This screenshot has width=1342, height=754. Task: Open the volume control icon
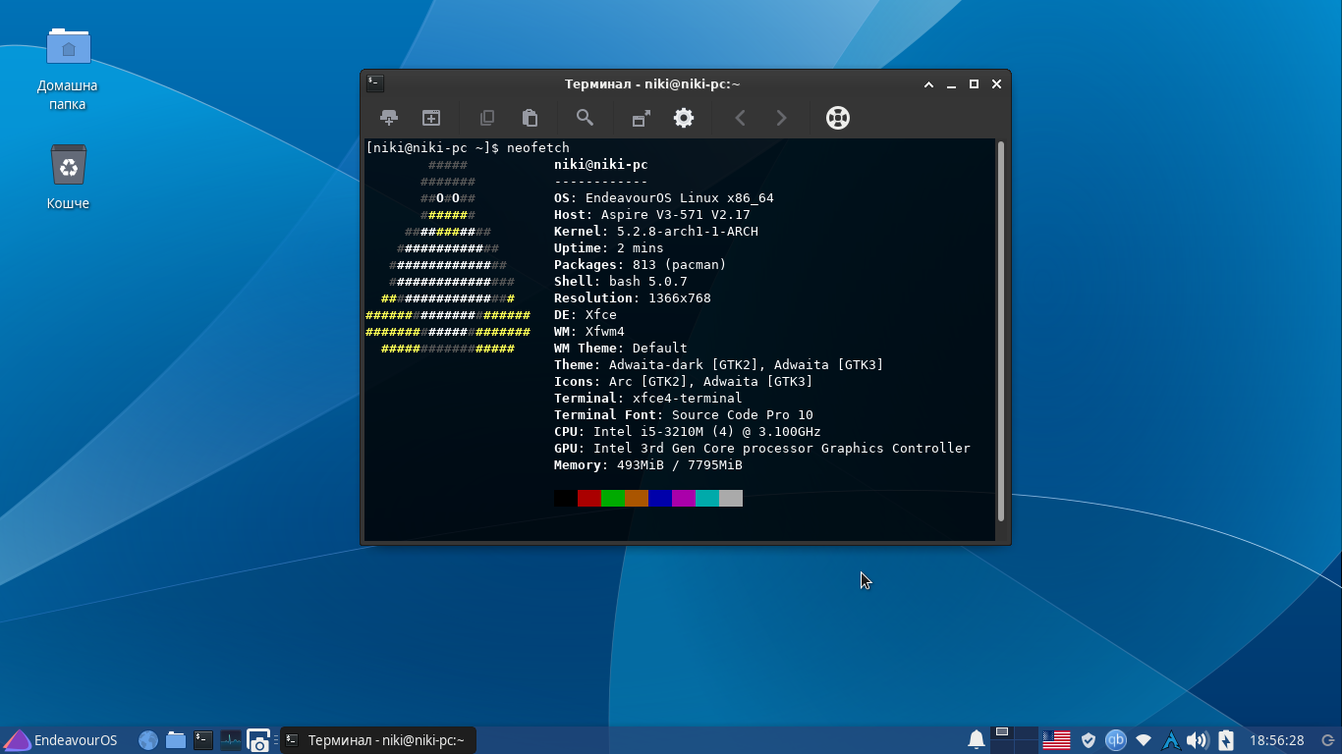(1197, 740)
